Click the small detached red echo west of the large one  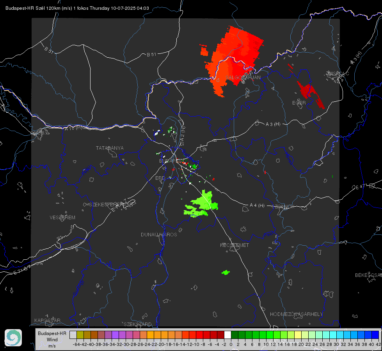tap(204, 51)
